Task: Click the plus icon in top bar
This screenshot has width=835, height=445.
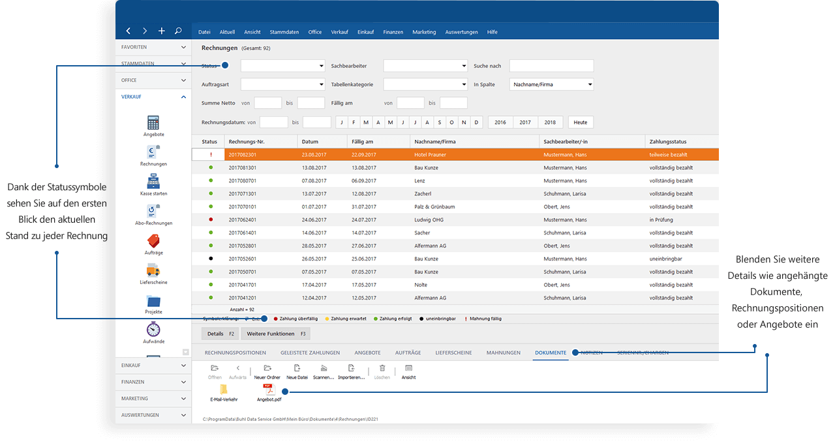Action: click(x=162, y=31)
